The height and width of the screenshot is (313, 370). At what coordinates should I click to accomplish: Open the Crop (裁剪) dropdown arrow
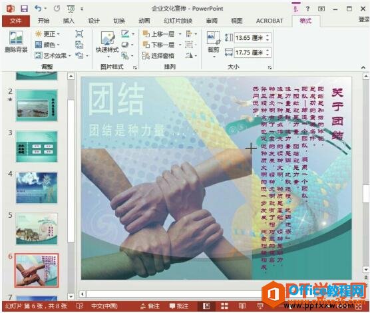(214, 57)
